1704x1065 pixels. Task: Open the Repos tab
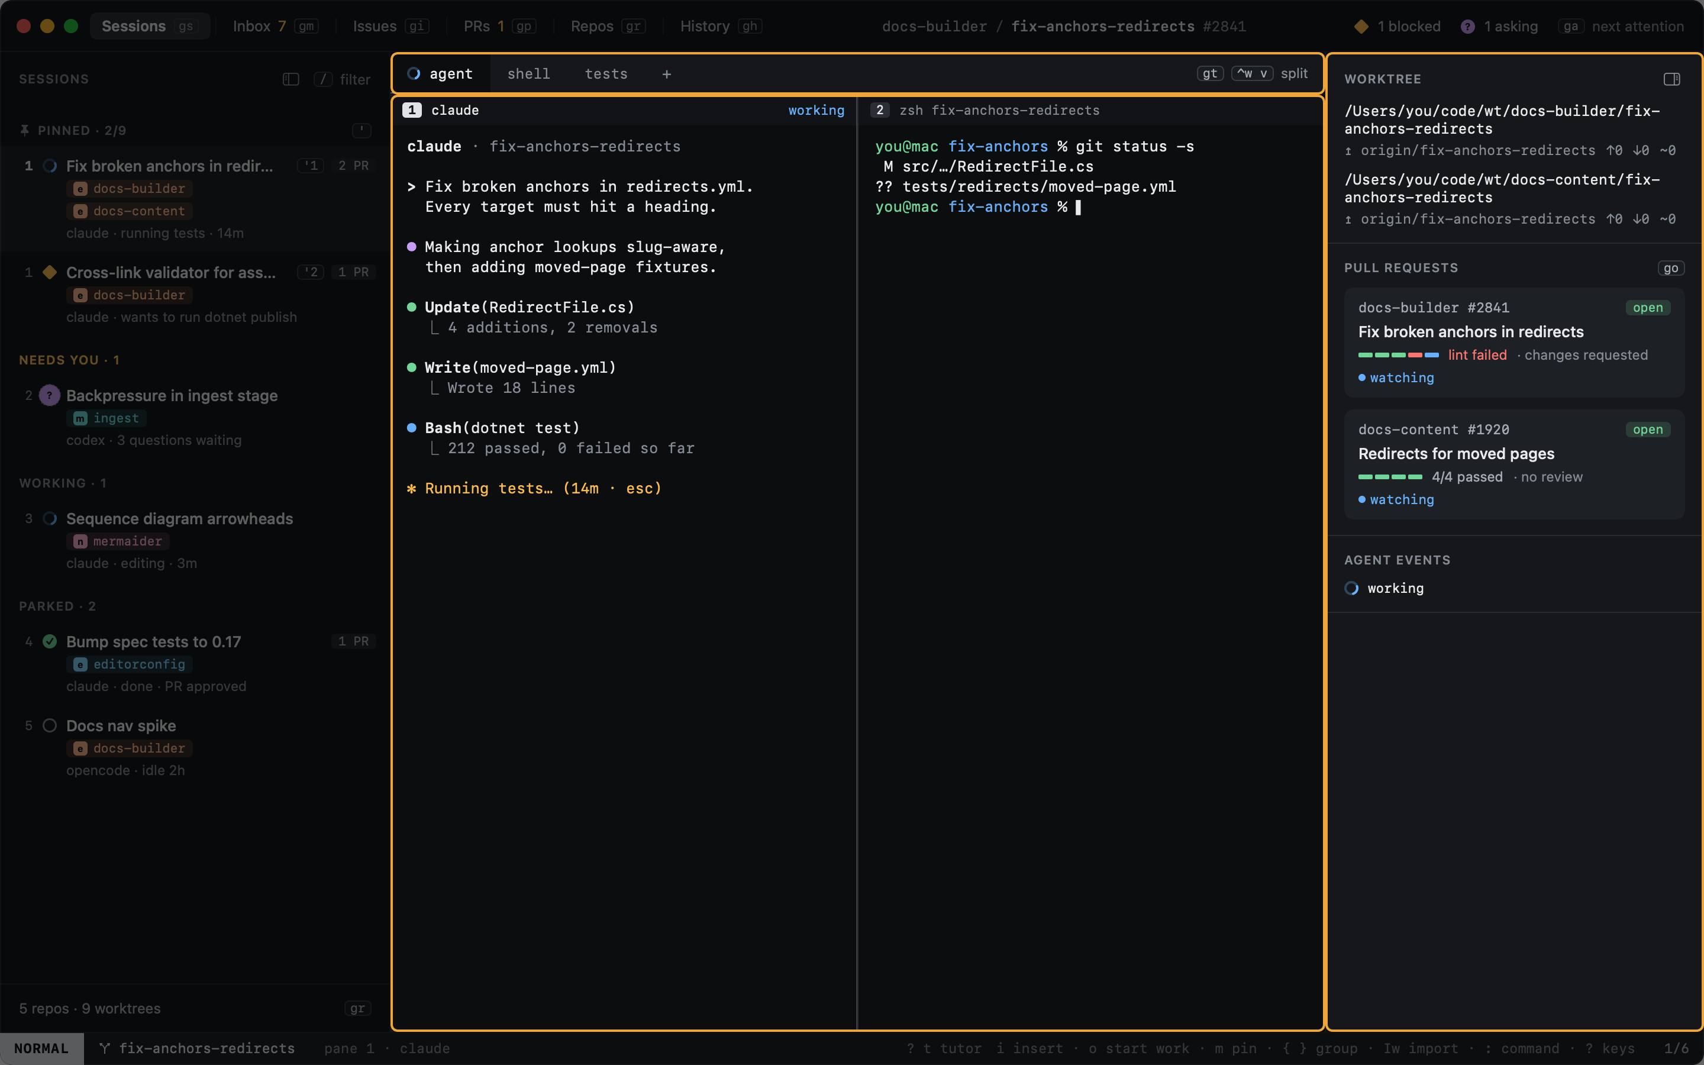(x=608, y=26)
